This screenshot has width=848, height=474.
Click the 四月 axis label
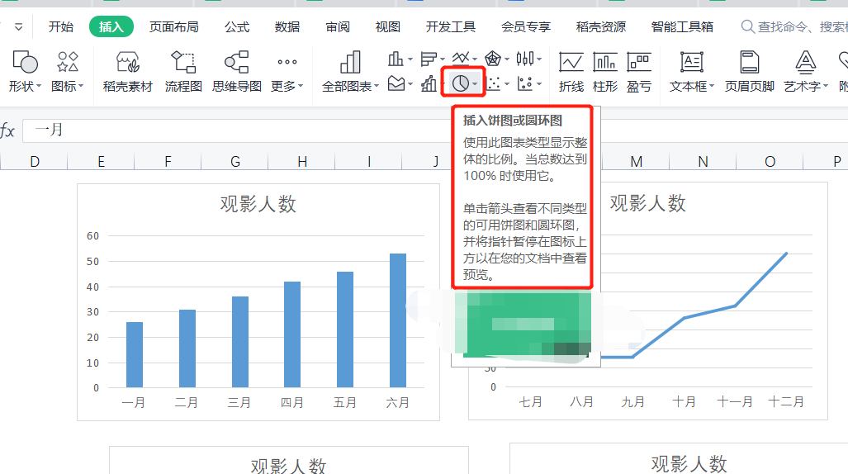292,403
